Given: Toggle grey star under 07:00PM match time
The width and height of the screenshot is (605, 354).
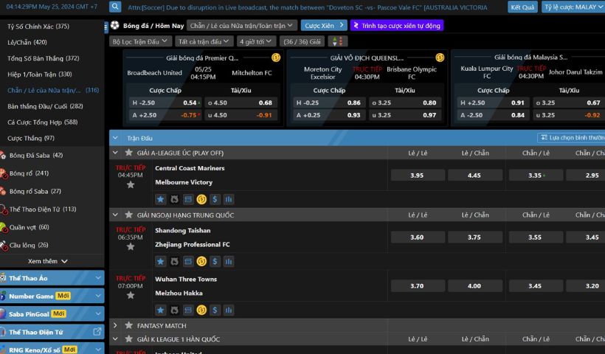Looking at the screenshot, I should point(131,296).
